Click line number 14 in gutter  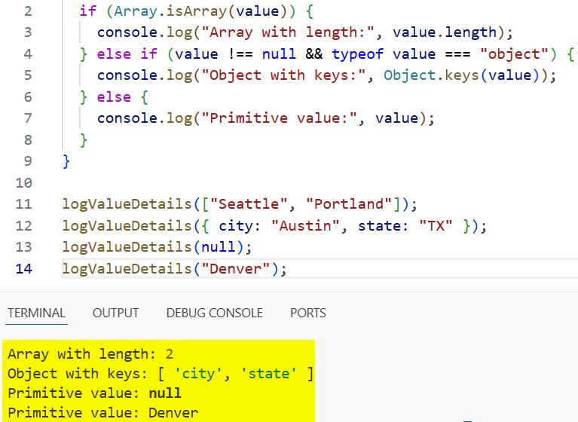pyautogui.click(x=24, y=269)
